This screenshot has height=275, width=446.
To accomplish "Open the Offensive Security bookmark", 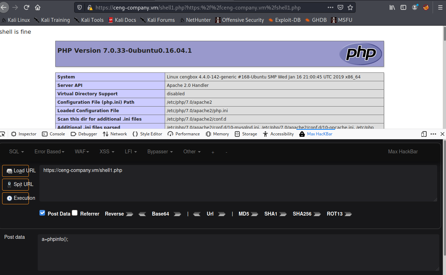I will coord(239,20).
